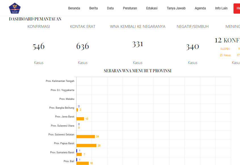Click the orange Suspek 25 Kasus text

pos(225,55)
